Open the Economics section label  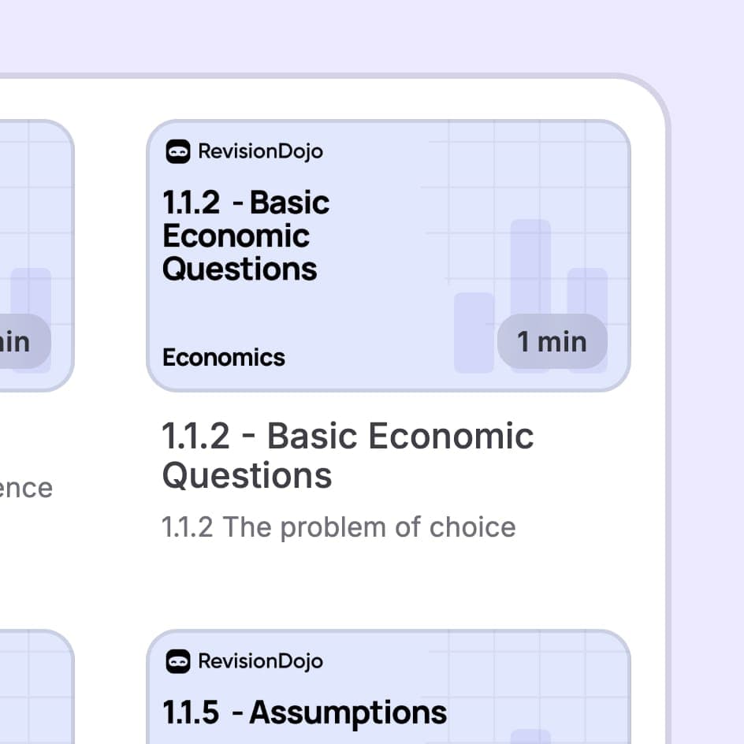(223, 358)
